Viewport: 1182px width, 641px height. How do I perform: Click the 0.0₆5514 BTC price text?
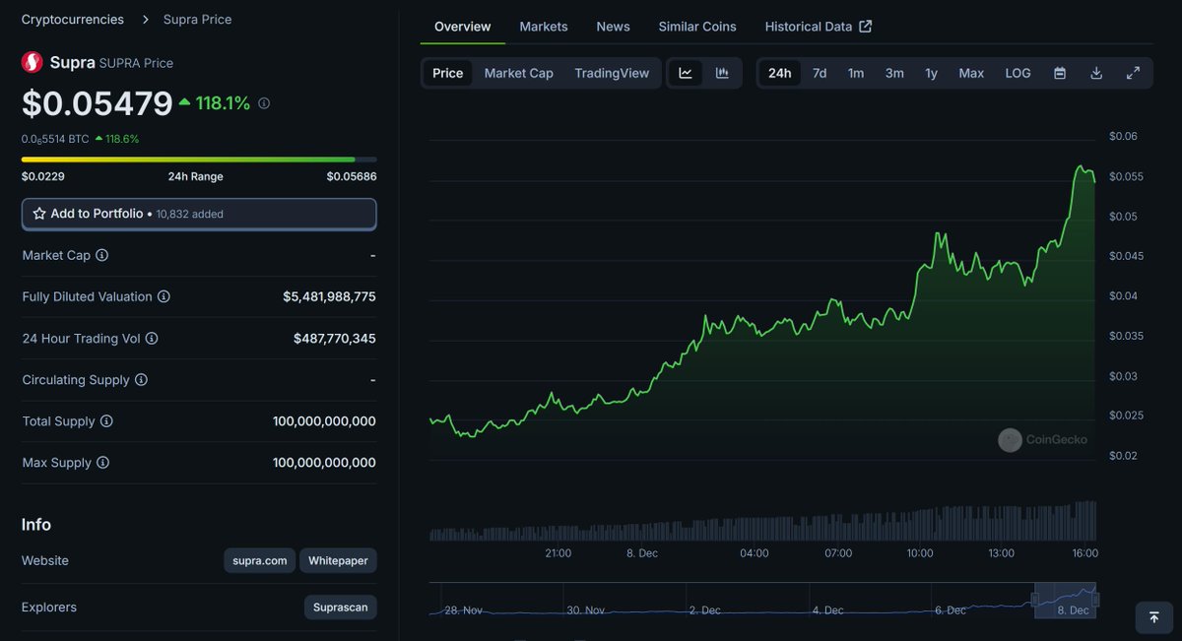tap(55, 139)
